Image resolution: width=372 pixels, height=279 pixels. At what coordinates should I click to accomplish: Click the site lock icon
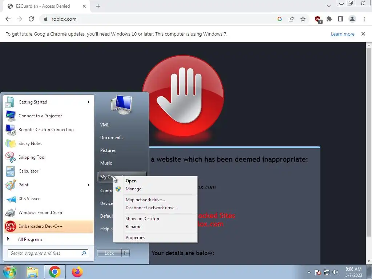[46, 19]
